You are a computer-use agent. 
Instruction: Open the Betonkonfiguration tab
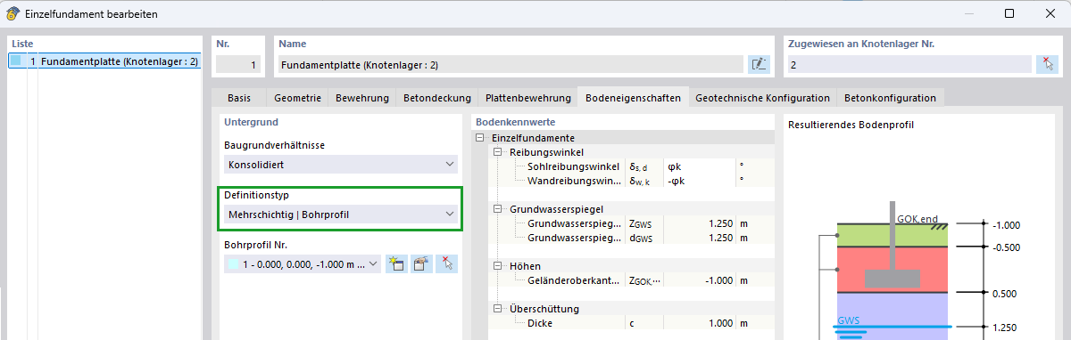click(890, 98)
